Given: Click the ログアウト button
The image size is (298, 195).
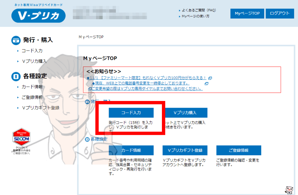Looking at the screenshot, I should [x=279, y=14].
